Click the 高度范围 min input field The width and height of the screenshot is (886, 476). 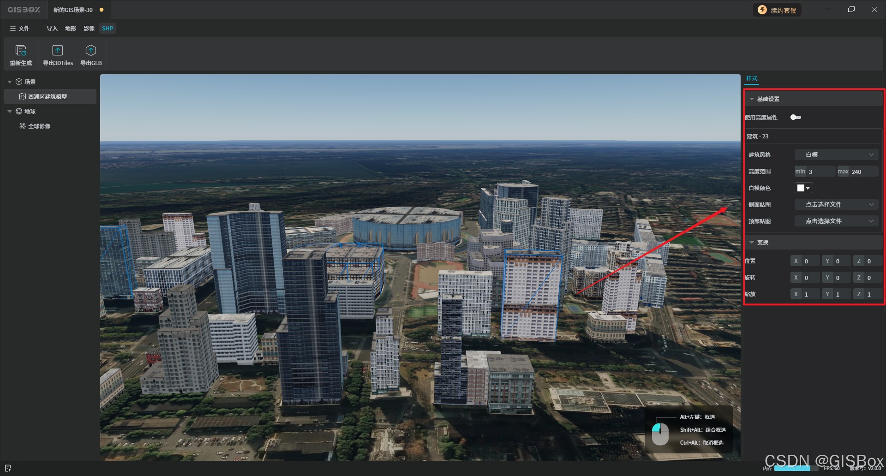pos(815,172)
